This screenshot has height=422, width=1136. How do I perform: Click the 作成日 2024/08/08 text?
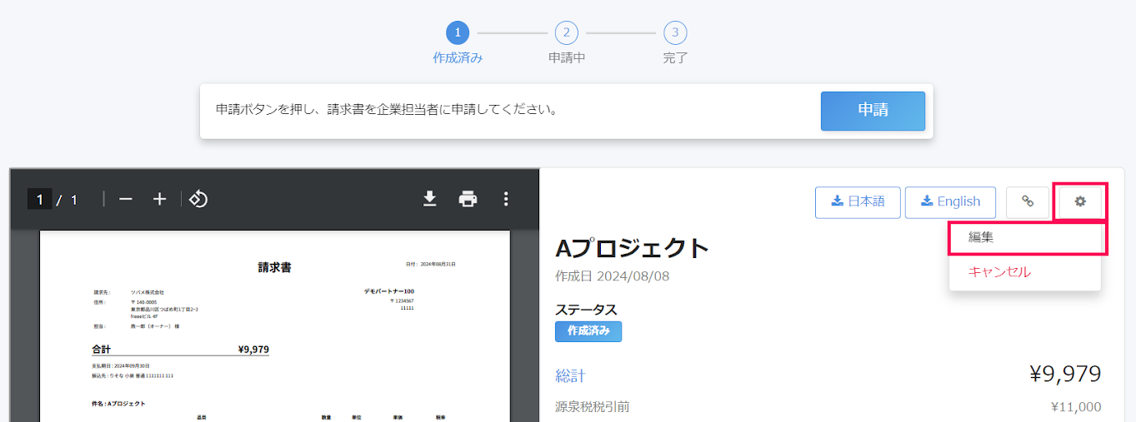[x=613, y=276]
